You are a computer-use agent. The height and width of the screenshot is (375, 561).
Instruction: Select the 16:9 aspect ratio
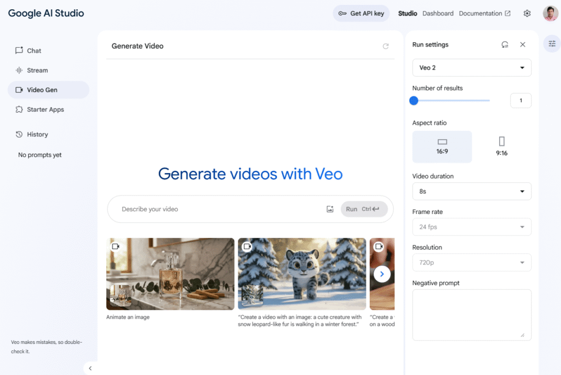tap(442, 147)
